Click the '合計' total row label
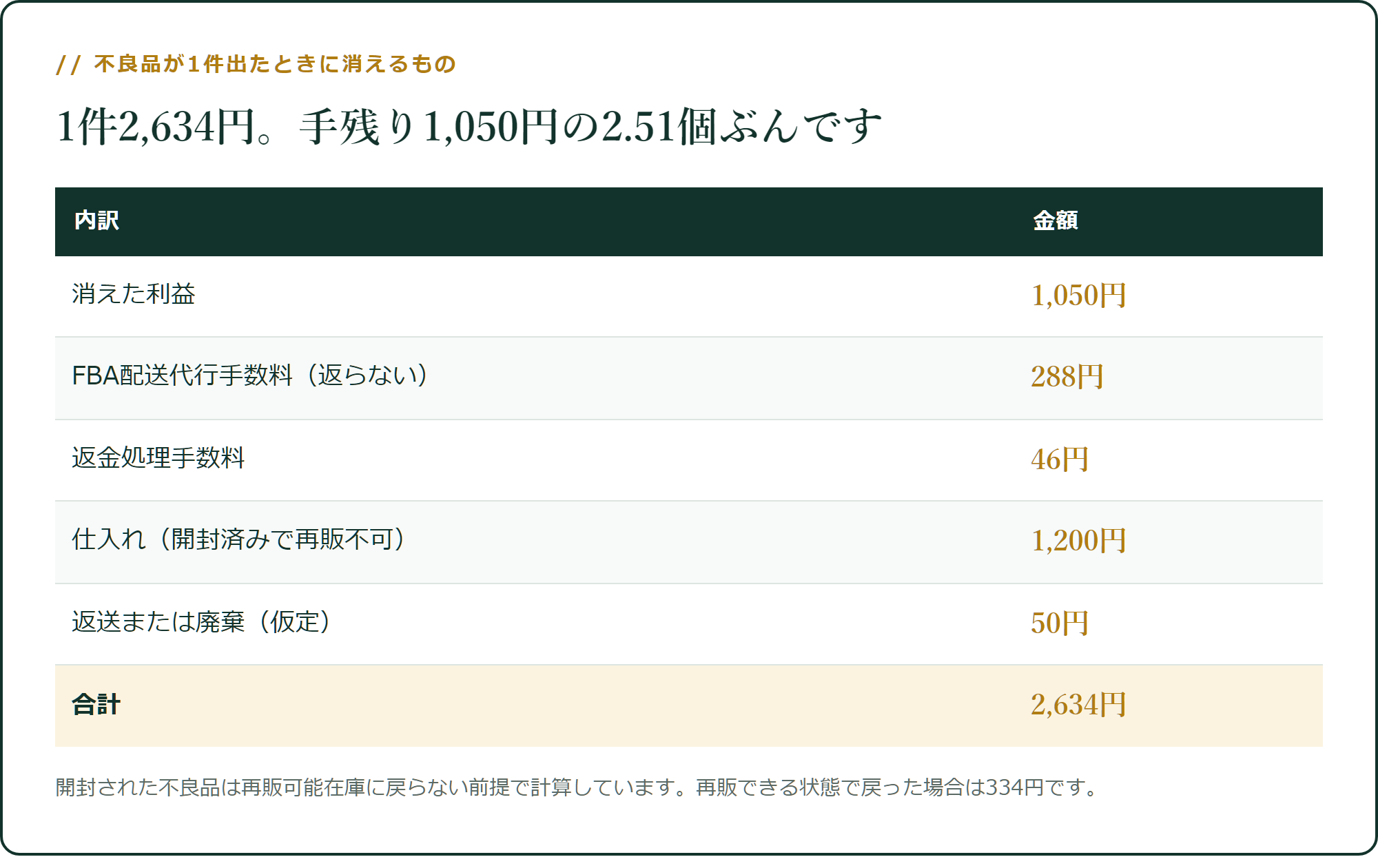 (x=96, y=705)
